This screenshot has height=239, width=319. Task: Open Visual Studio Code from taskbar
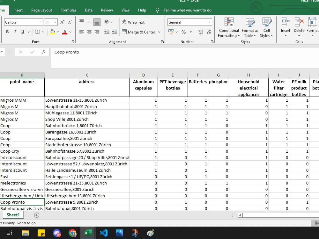[104, 233]
